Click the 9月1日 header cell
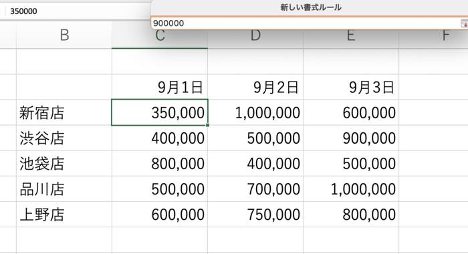This screenshot has width=468, height=254. [160, 87]
